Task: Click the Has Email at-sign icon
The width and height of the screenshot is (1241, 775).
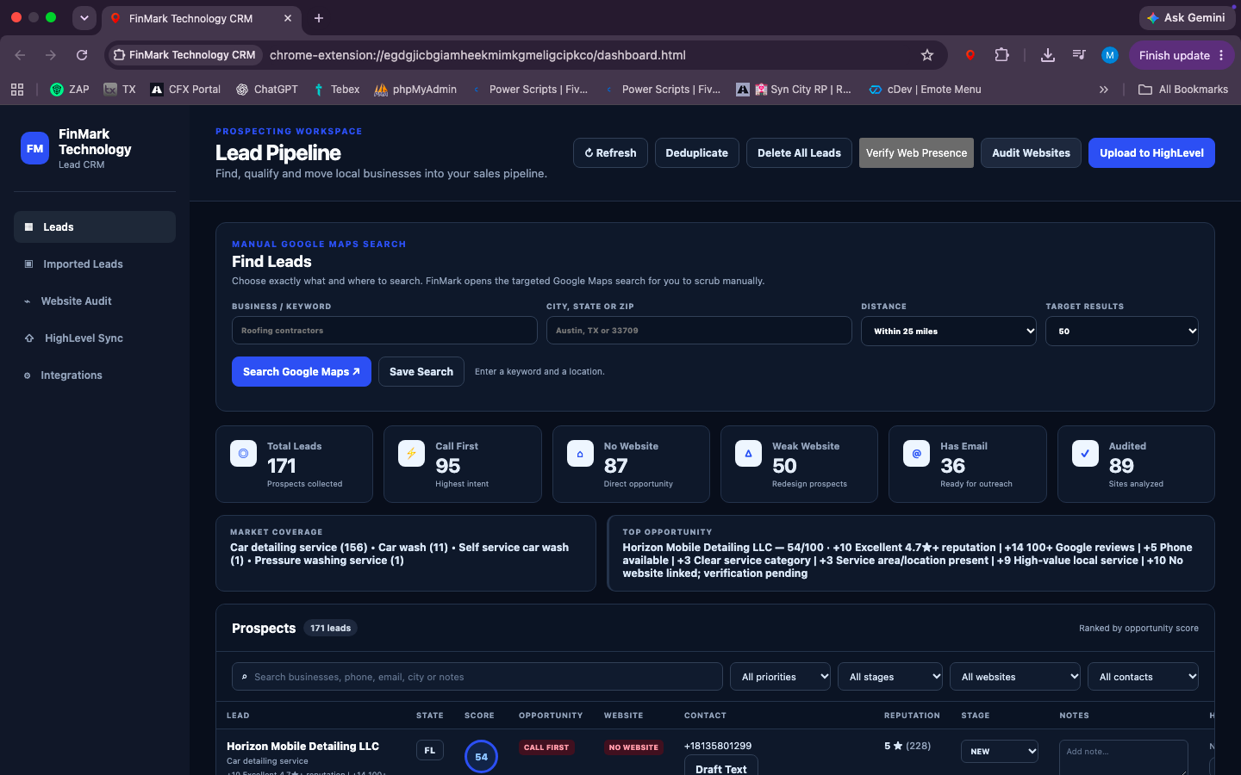Action: (x=916, y=453)
